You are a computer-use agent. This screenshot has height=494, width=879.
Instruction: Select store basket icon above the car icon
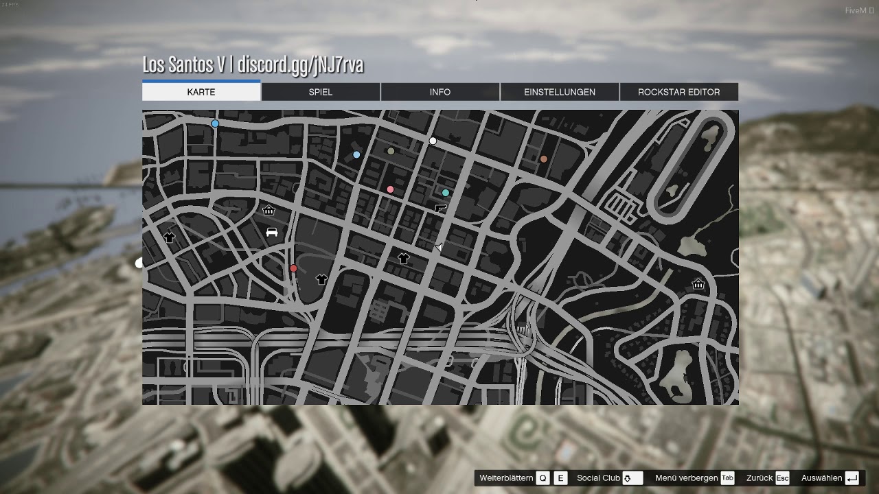pos(269,211)
